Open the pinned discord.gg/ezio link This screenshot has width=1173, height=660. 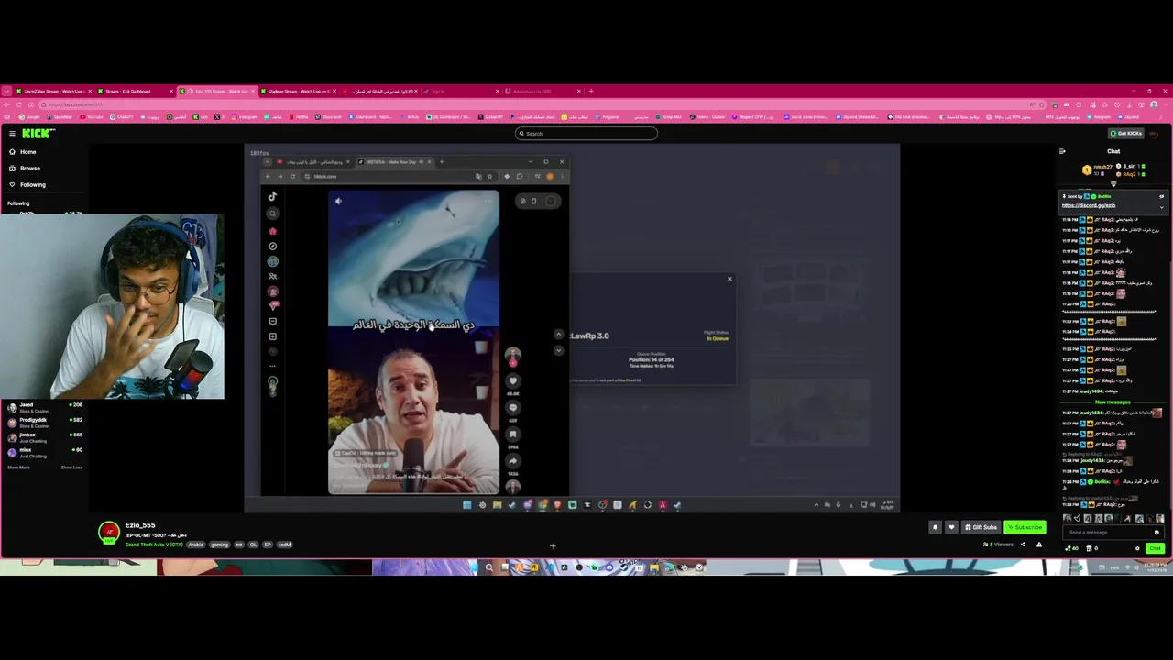point(1089,205)
